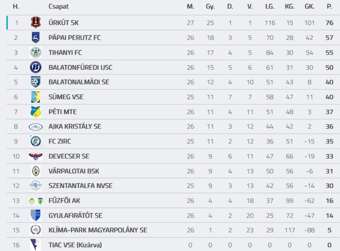Click the Balatonfüredi USC logo
The height and width of the screenshot is (251, 340).
(36, 67)
